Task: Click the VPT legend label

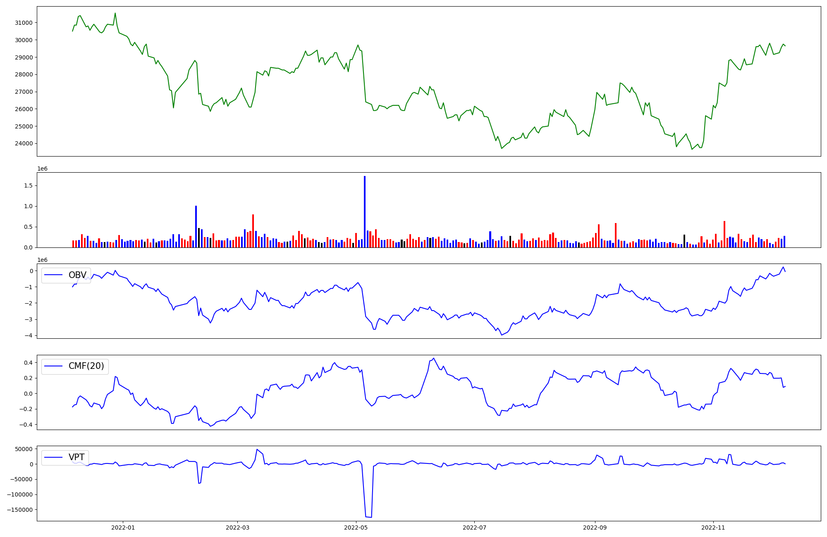Action: click(x=76, y=457)
